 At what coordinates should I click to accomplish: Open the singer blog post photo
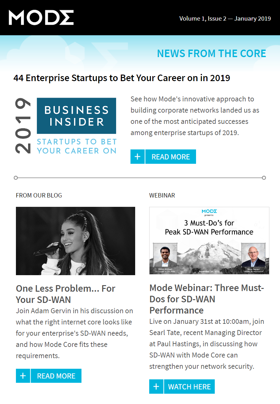point(76,241)
